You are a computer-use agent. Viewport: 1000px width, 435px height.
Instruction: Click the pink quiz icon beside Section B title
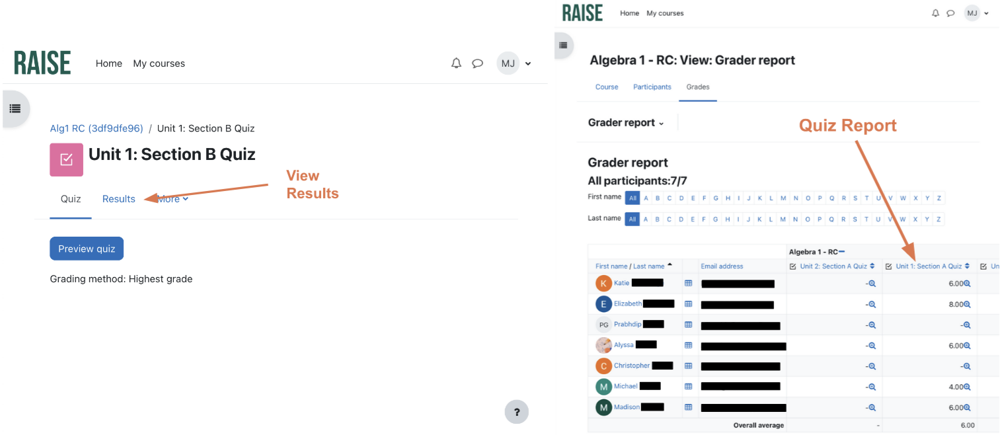click(66, 159)
